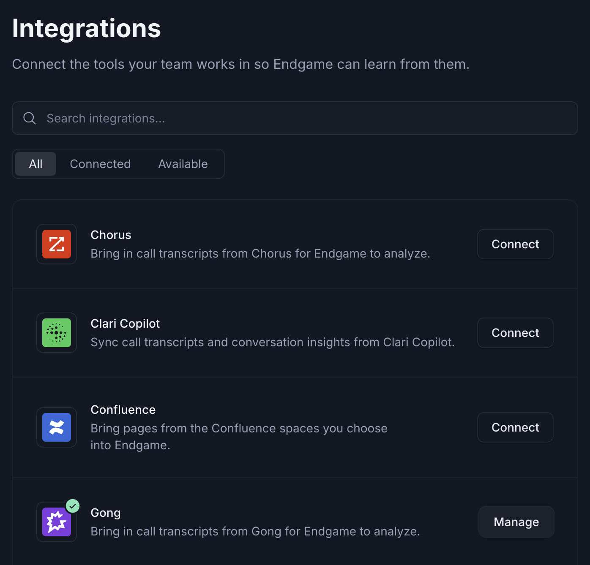Click the Confluence blue logo
This screenshot has width=590, height=565.
[57, 427]
